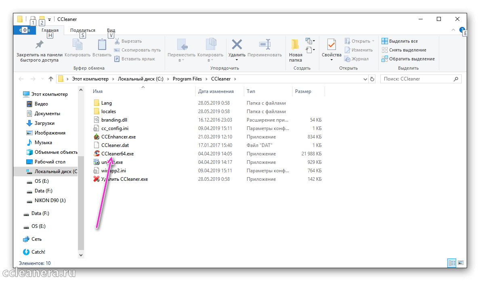The image size is (480, 281).
Task: Open the new item dropdown icon
Action: pyautogui.click(x=310, y=41)
